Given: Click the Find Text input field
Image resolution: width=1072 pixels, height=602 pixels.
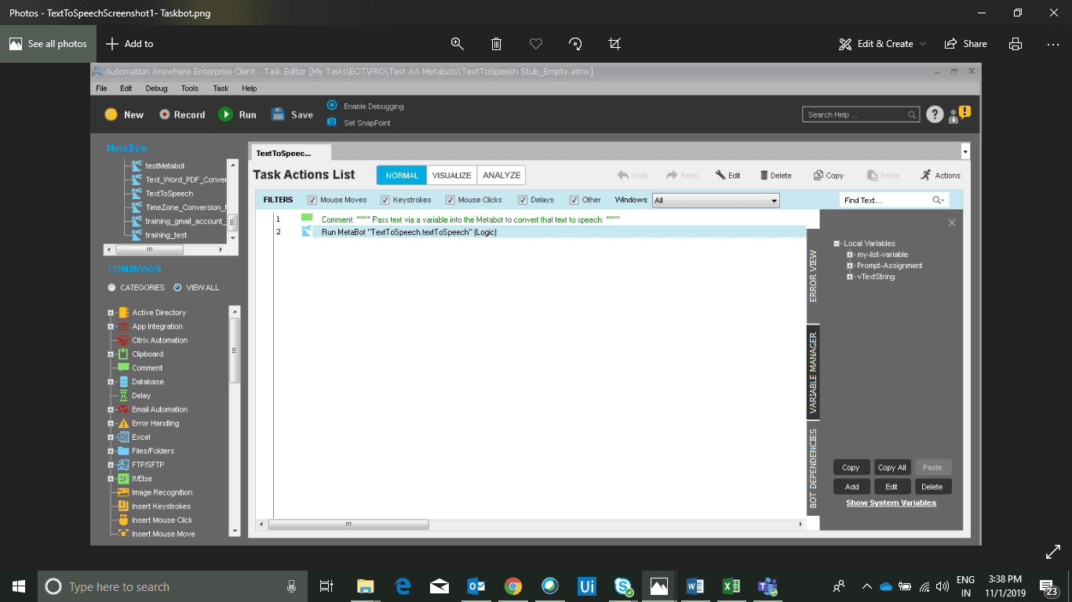Looking at the screenshot, I should point(885,200).
